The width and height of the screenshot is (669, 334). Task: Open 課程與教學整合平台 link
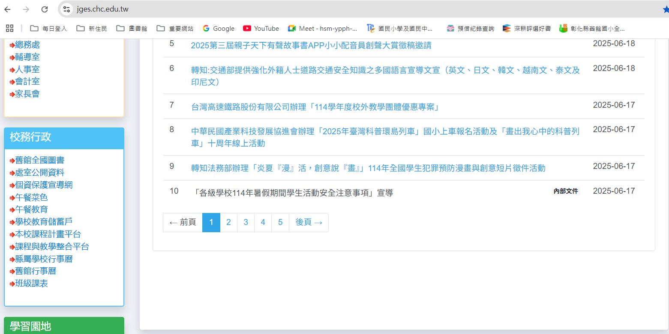pos(52,247)
